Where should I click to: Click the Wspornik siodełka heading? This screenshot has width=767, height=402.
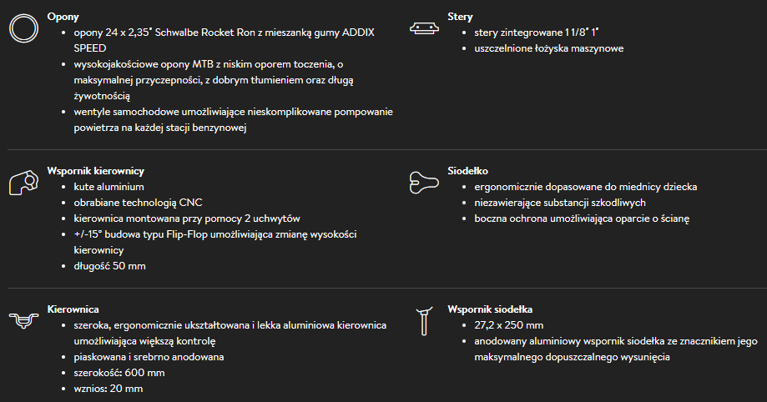pos(490,309)
